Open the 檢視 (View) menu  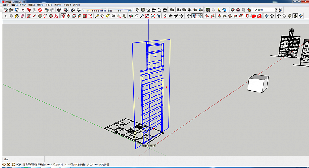[x=23, y=5]
